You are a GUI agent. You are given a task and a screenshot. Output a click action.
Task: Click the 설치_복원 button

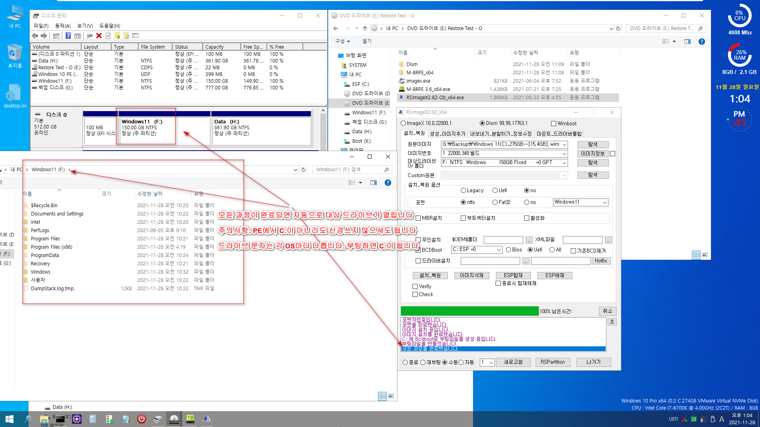[x=430, y=276]
